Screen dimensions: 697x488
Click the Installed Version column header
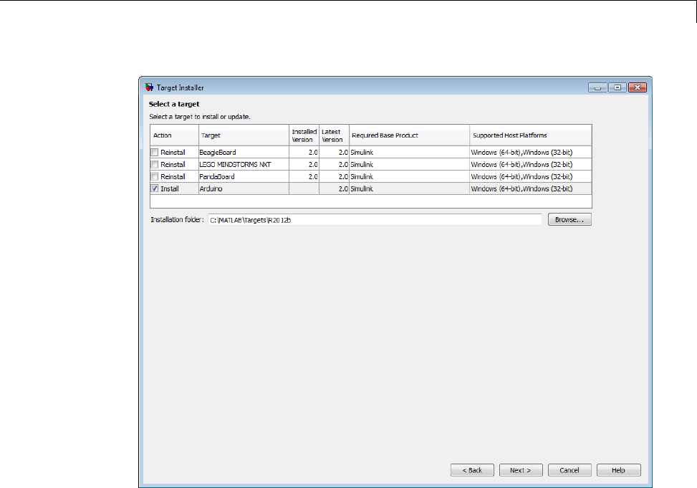click(x=304, y=135)
